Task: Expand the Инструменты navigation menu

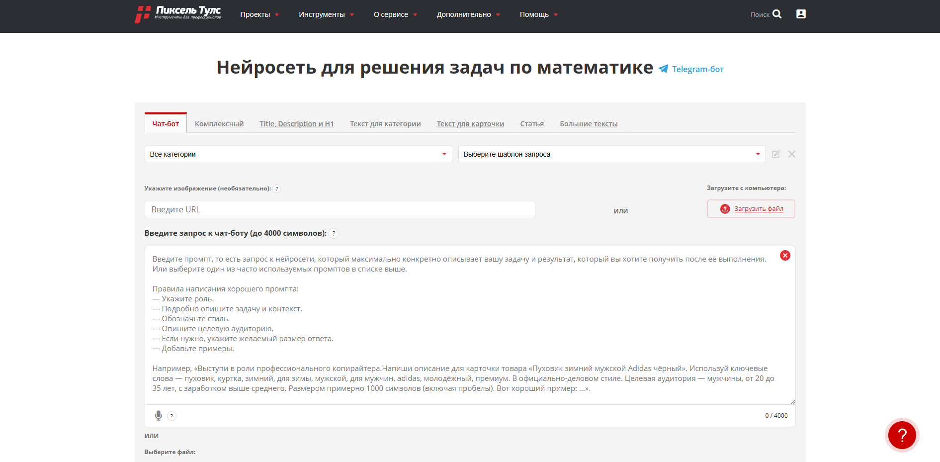Action: click(x=326, y=14)
